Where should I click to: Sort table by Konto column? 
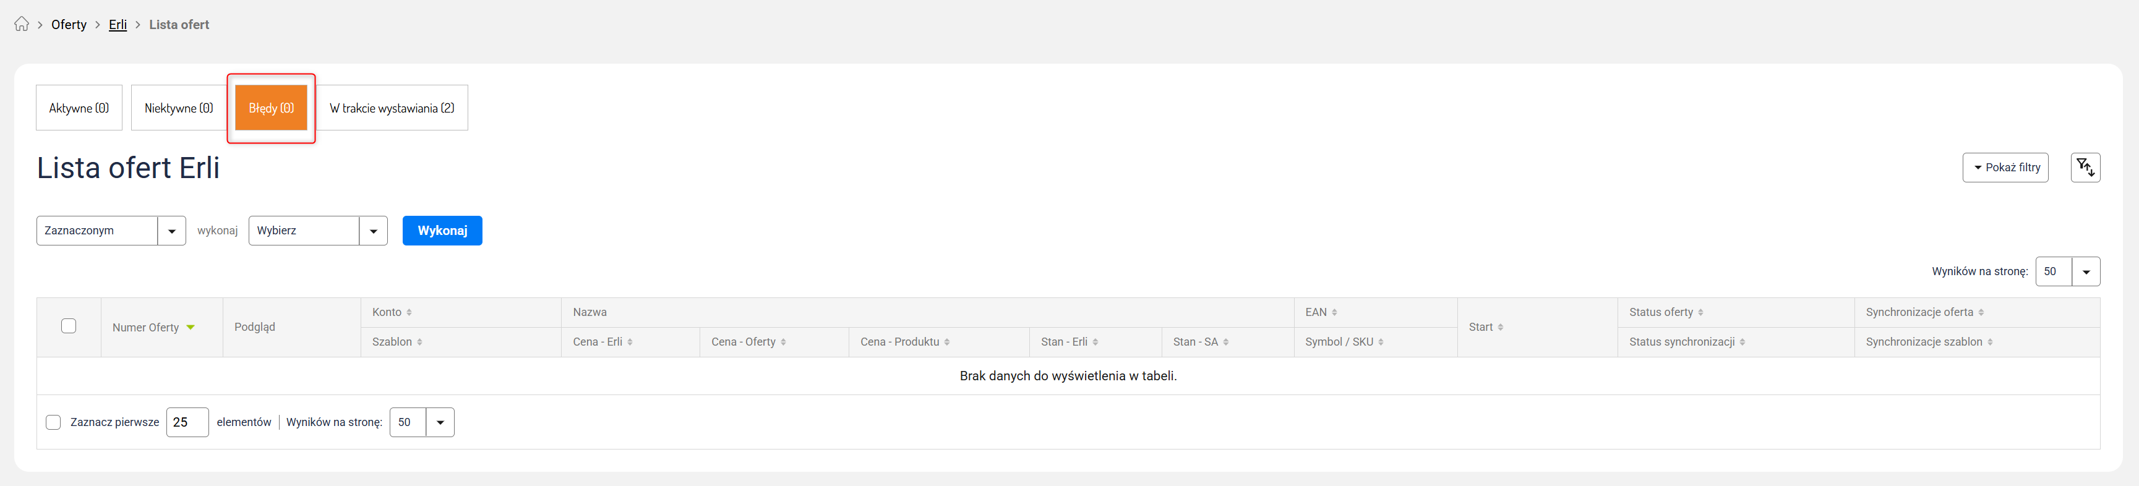click(408, 313)
